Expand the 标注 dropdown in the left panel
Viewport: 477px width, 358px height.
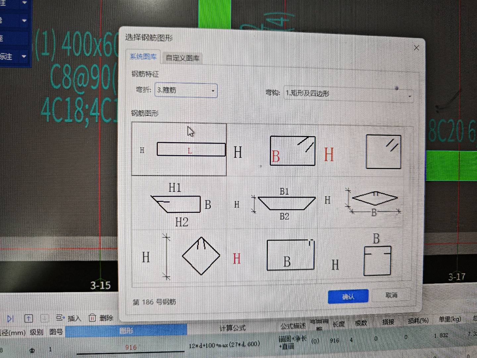(24, 56)
